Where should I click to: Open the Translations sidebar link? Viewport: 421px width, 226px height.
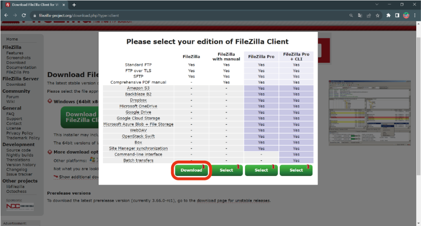[18, 160]
